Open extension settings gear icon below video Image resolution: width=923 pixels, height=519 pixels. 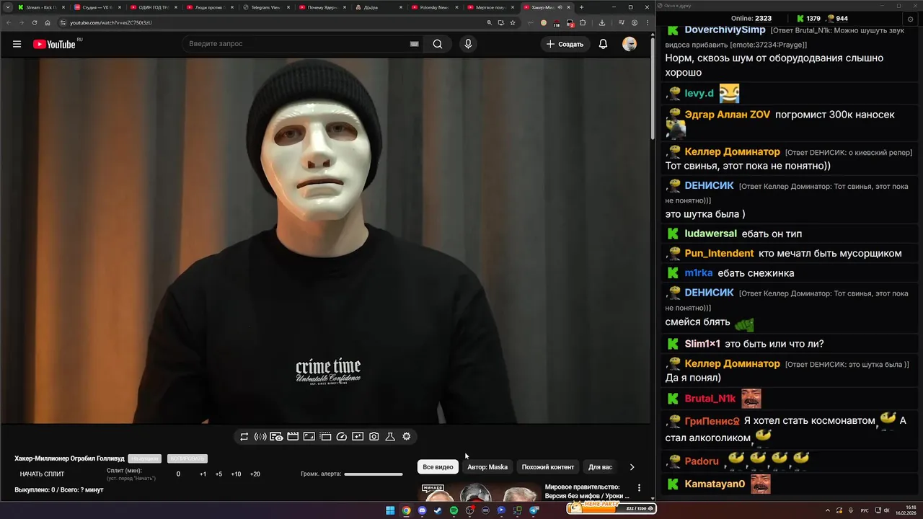tap(407, 437)
